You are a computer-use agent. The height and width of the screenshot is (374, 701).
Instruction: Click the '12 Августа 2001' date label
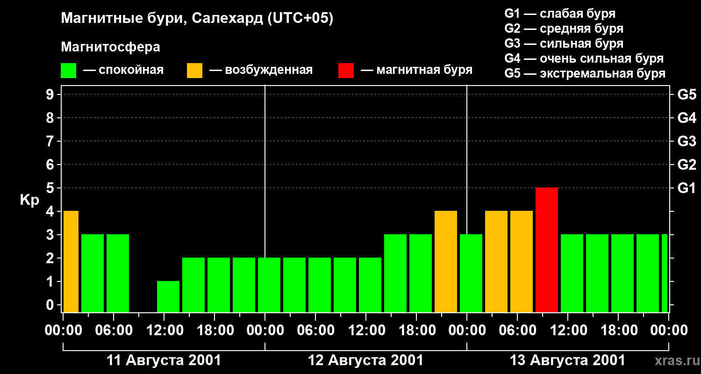pyautogui.click(x=365, y=360)
